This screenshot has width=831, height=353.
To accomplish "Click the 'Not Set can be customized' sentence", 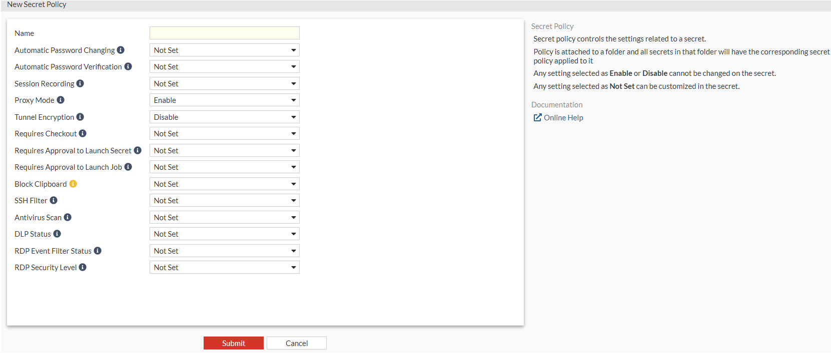I will 636,86.
